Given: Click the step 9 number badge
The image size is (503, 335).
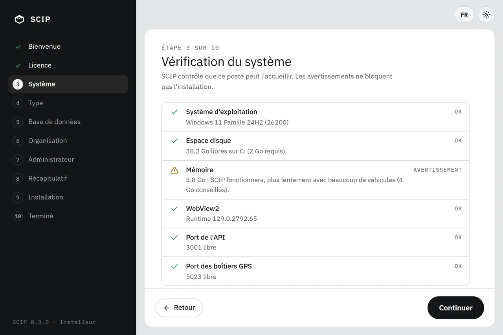Looking at the screenshot, I should tap(18, 197).
